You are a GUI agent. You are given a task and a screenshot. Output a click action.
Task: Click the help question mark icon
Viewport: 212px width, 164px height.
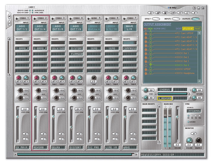pyautogui.click(x=194, y=8)
